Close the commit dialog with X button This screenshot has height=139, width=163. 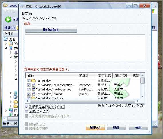pyautogui.click(x=145, y=6)
